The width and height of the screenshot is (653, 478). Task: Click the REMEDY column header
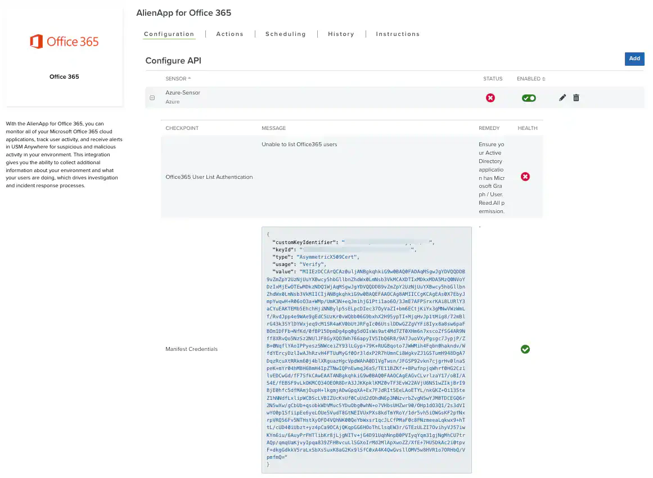[x=489, y=128]
